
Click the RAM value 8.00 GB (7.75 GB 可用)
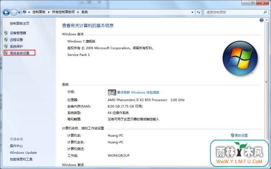pyautogui.click(x=125, y=106)
